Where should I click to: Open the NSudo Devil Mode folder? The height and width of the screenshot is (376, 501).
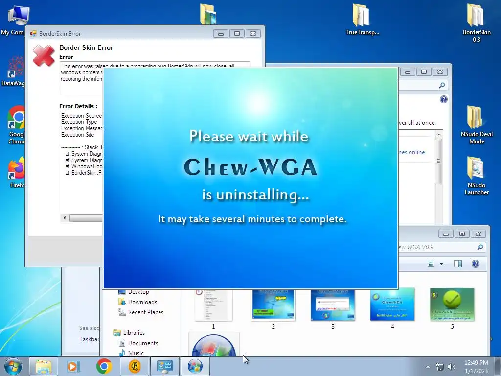[477, 125]
